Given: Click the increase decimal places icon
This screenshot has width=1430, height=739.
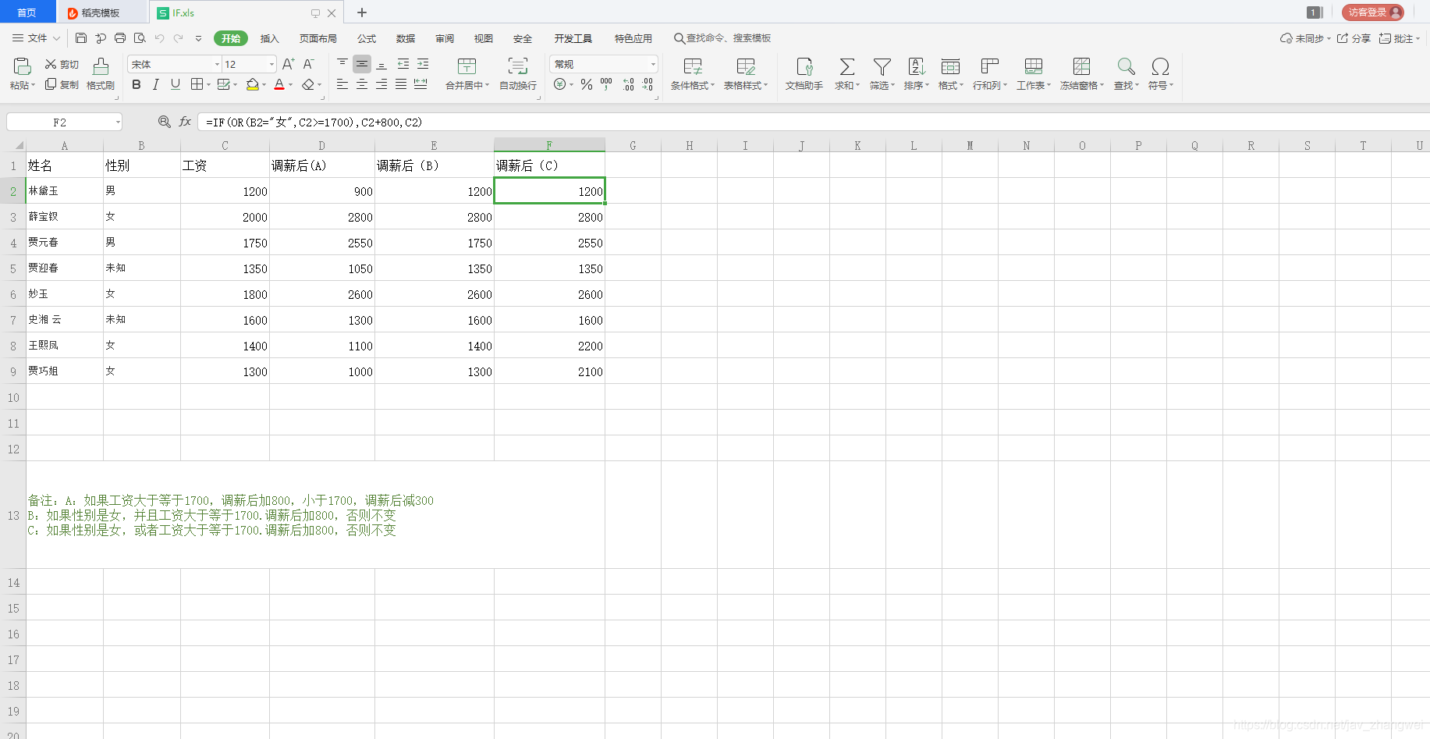Looking at the screenshot, I should coord(629,84).
